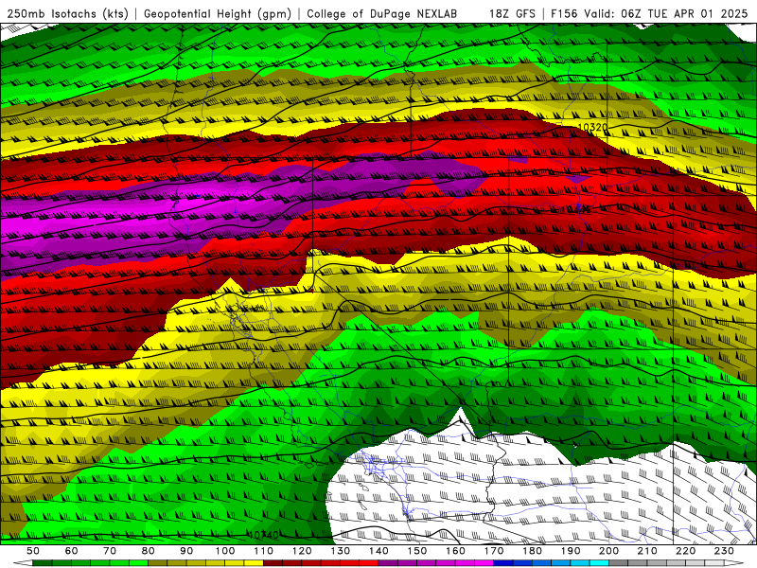Click 'College of DuPage NEXLAB' header label
This screenshot has width=757, height=568.
pyautogui.click(x=382, y=13)
